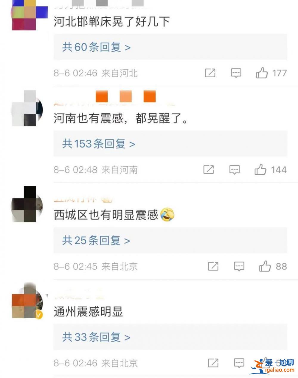Reply to the Xicheng district comment
The width and height of the screenshot is (298, 378).
(x=239, y=267)
